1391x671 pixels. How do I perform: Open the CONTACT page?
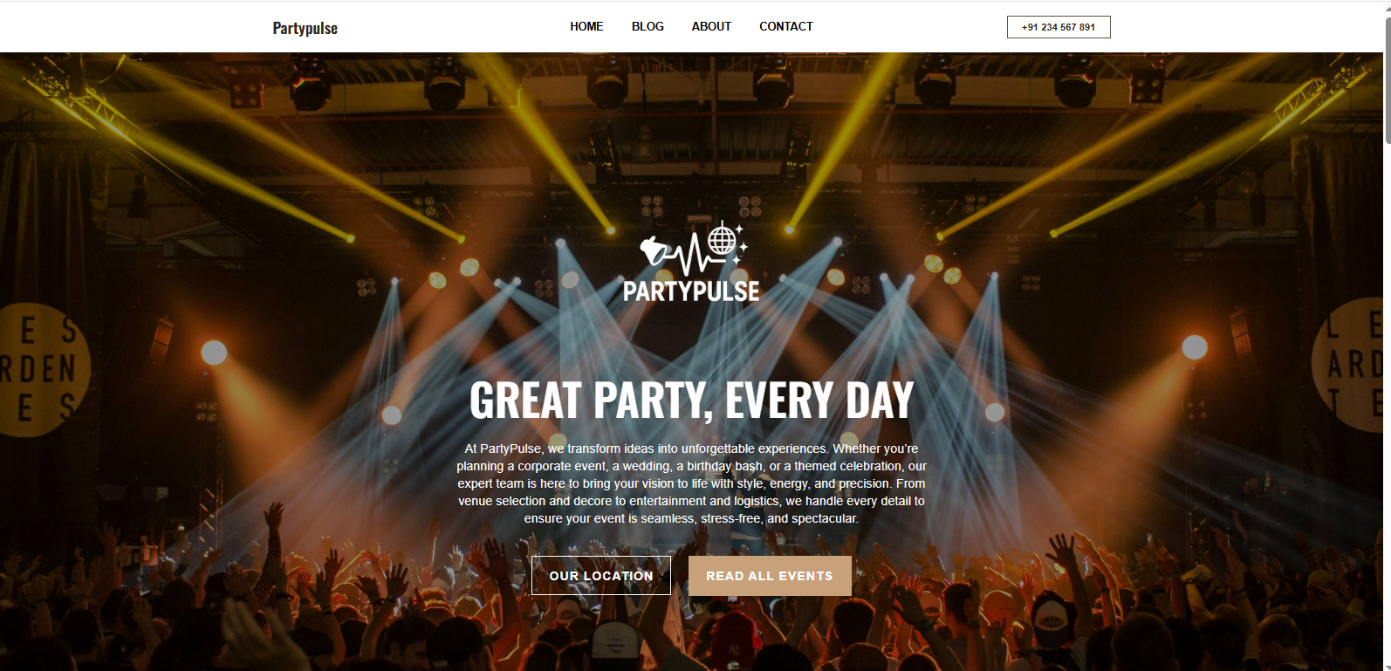786,26
